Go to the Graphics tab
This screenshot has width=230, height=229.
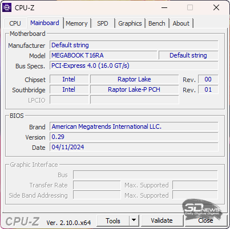click(x=130, y=23)
